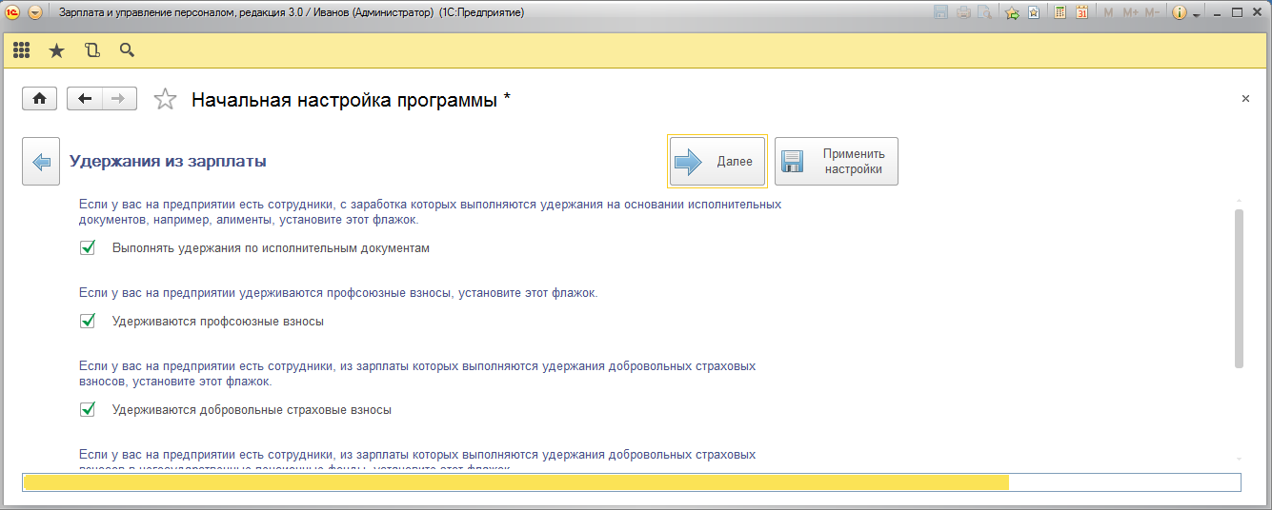
Task: Return to previous step with blue arrow
Action: point(41,162)
